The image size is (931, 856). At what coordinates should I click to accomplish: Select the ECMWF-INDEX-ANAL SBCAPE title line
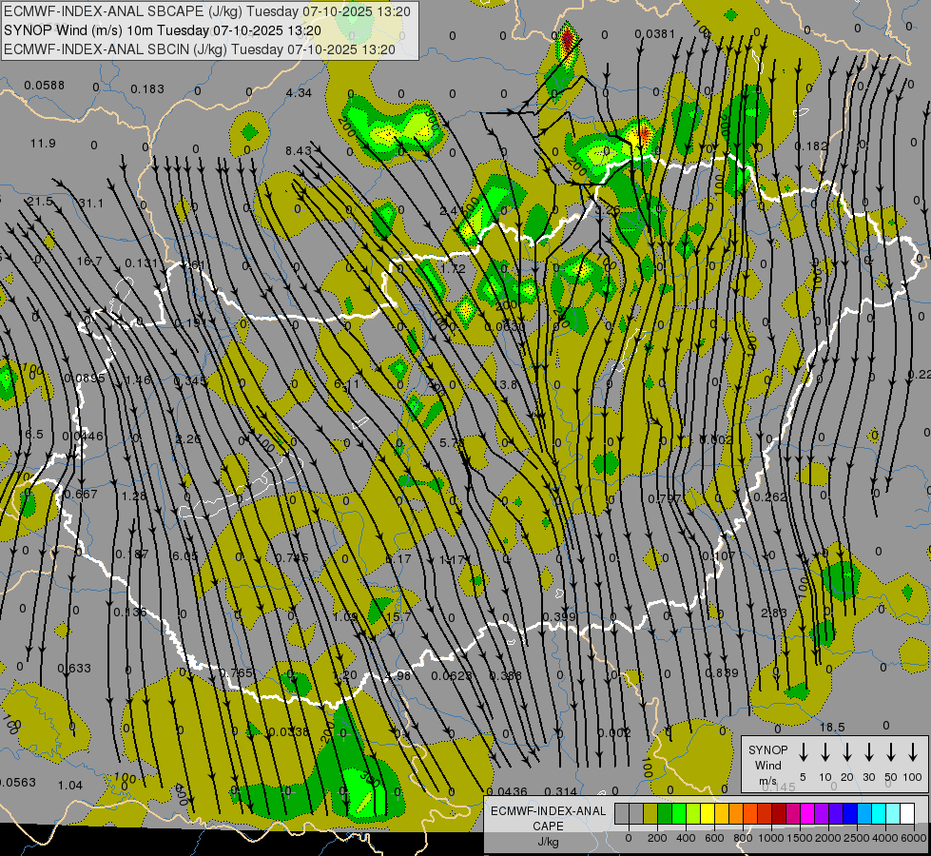click(207, 11)
